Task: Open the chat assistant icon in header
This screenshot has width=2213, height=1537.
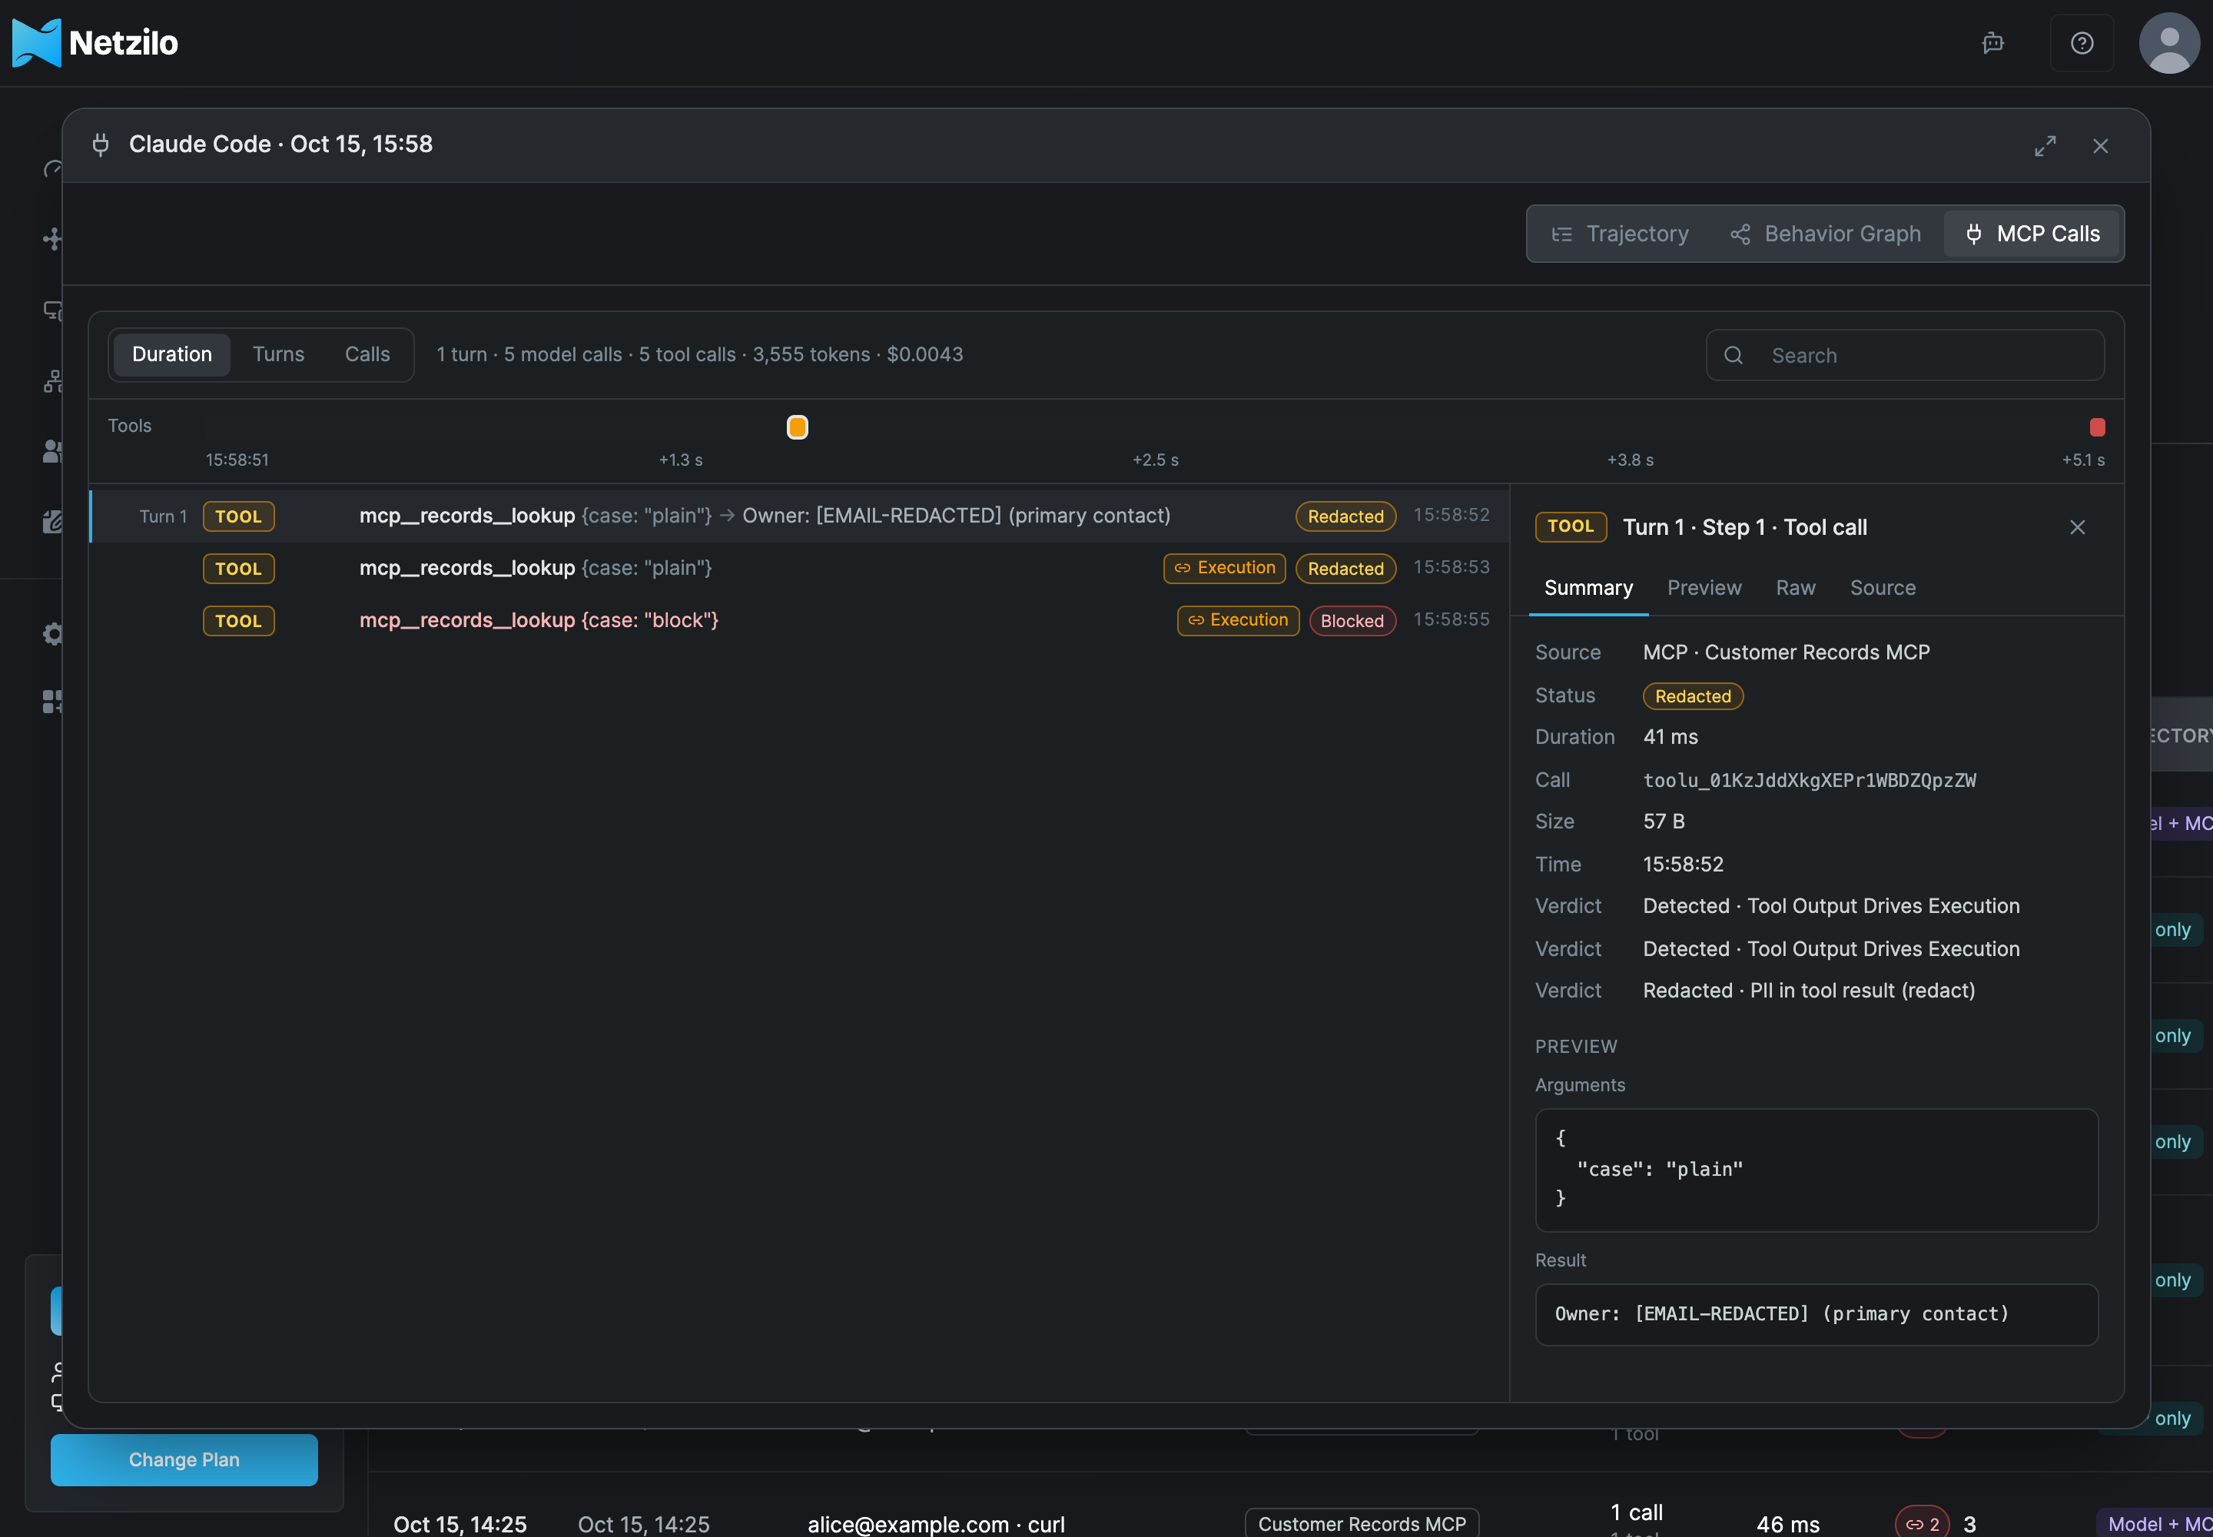Action: point(1992,42)
